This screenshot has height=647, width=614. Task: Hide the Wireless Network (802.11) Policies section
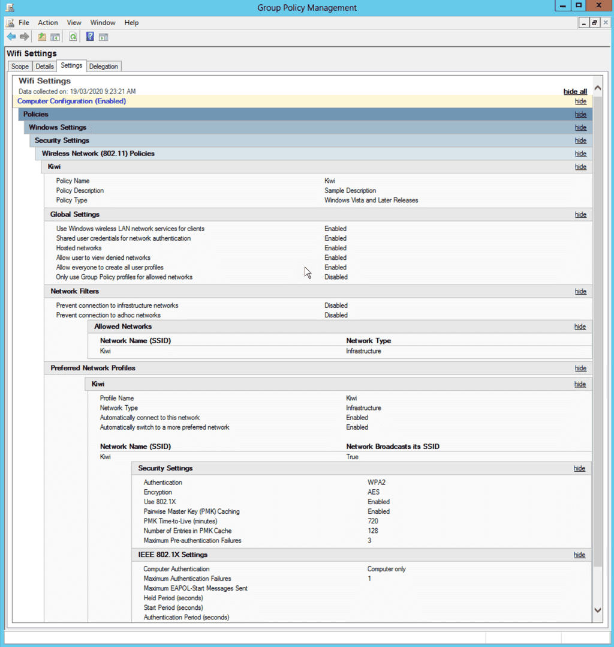tap(580, 154)
